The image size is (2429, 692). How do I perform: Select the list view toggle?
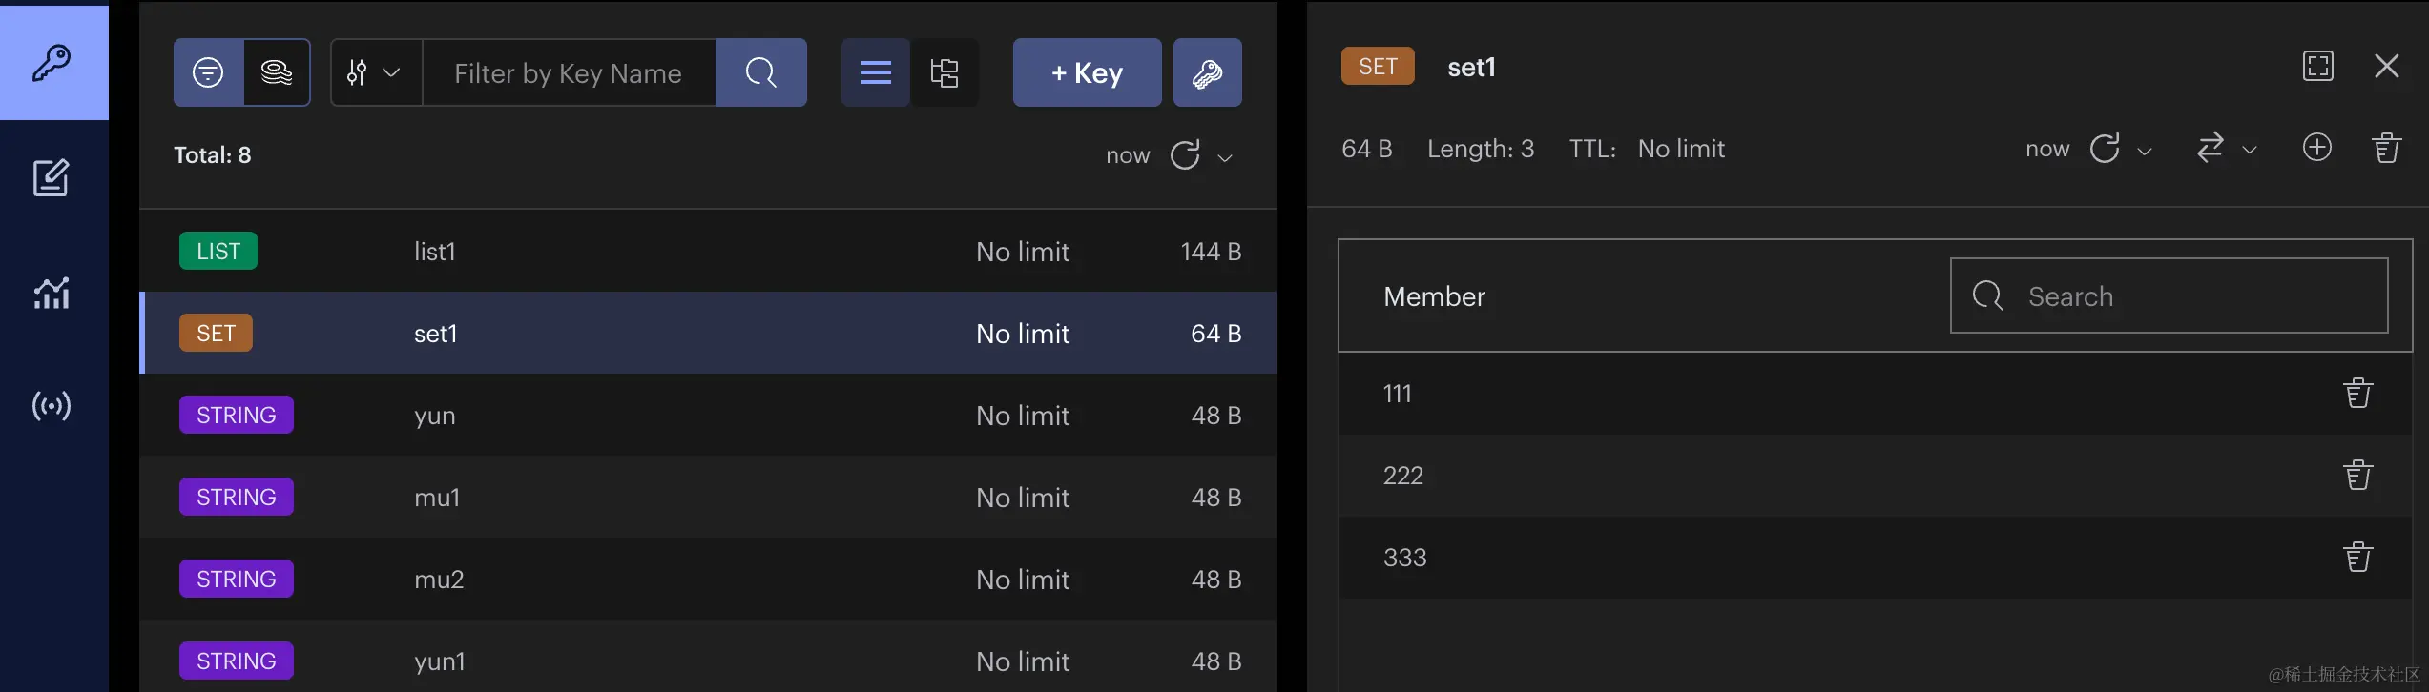tap(875, 72)
